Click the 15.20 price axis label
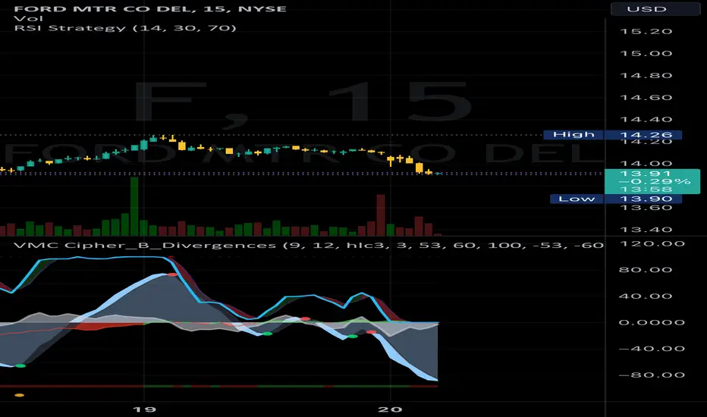 (646, 32)
